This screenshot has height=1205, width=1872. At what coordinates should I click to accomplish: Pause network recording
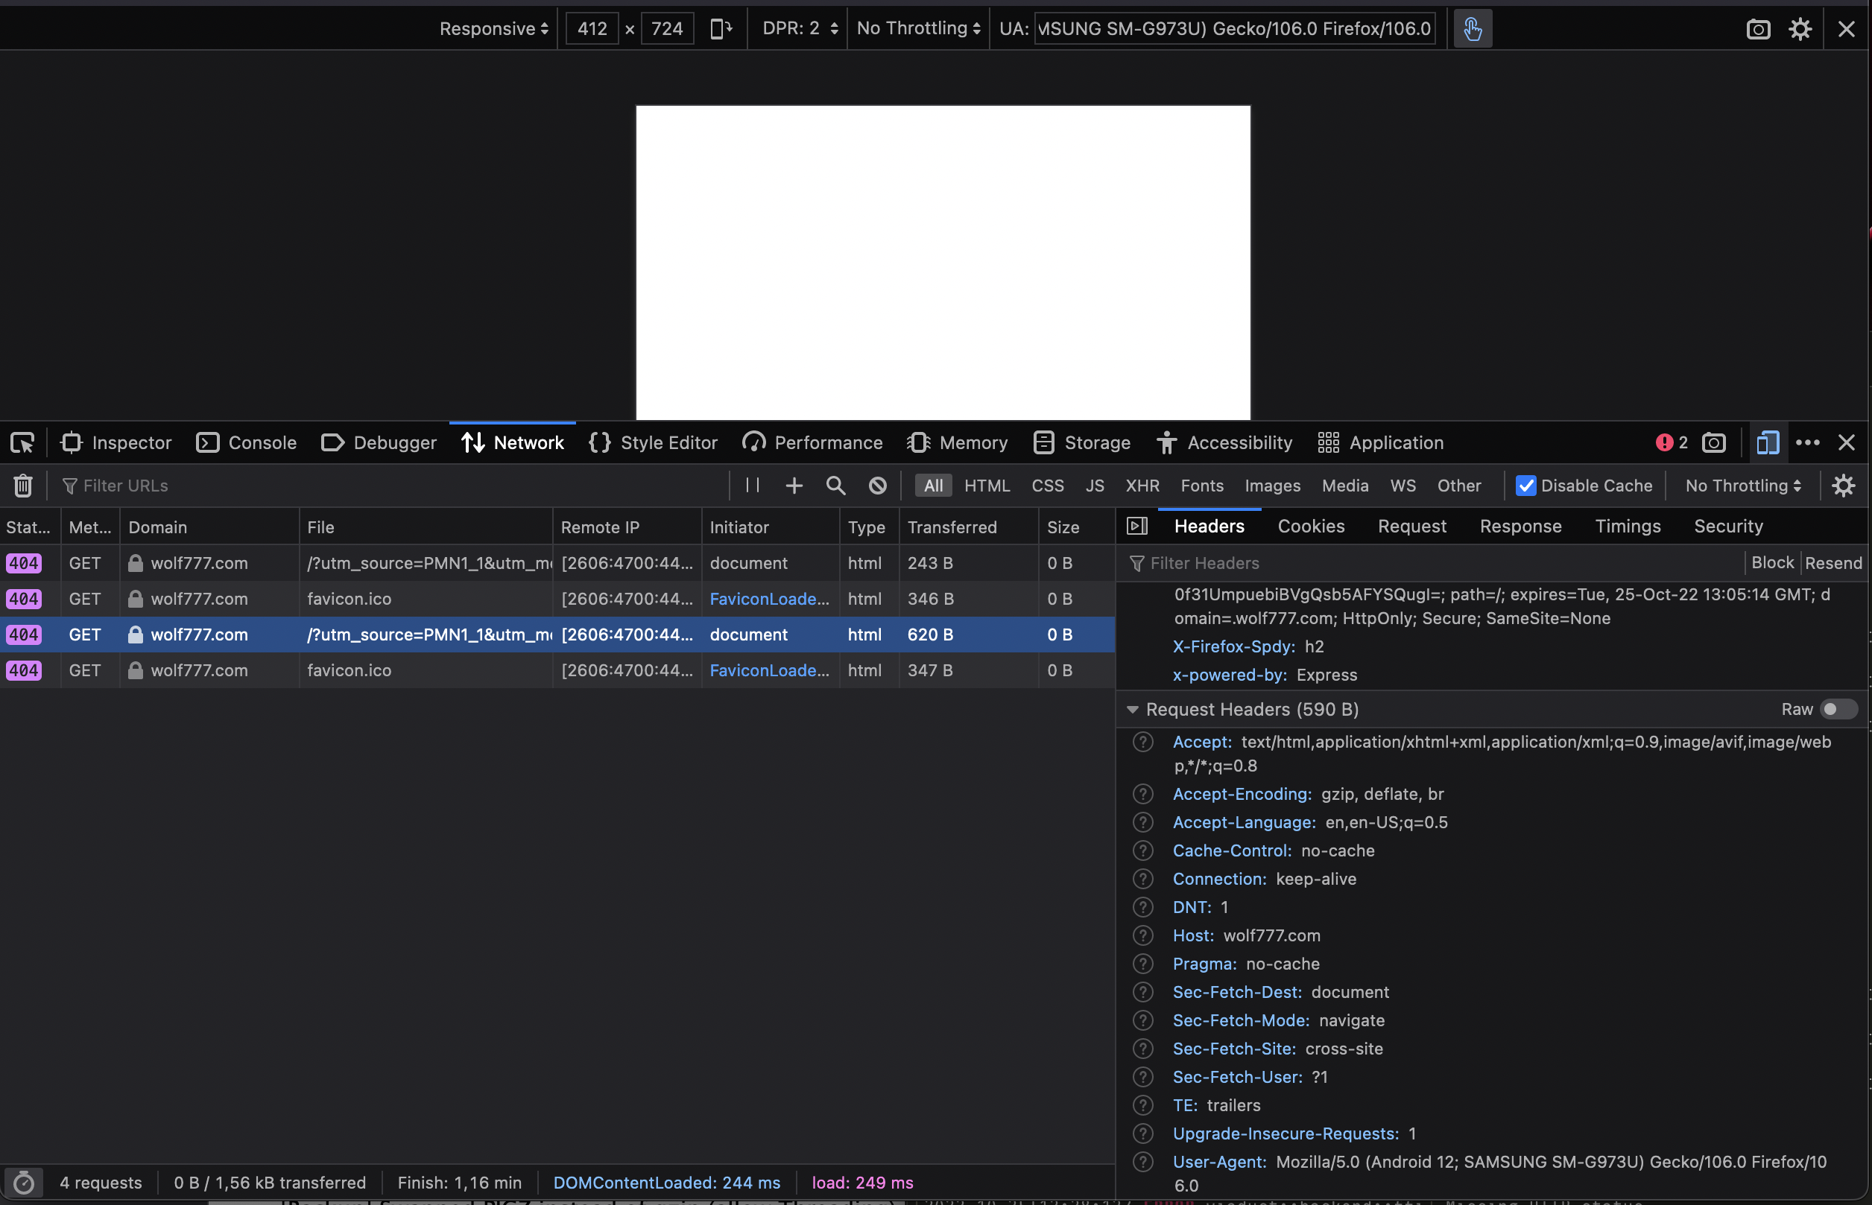coord(753,485)
